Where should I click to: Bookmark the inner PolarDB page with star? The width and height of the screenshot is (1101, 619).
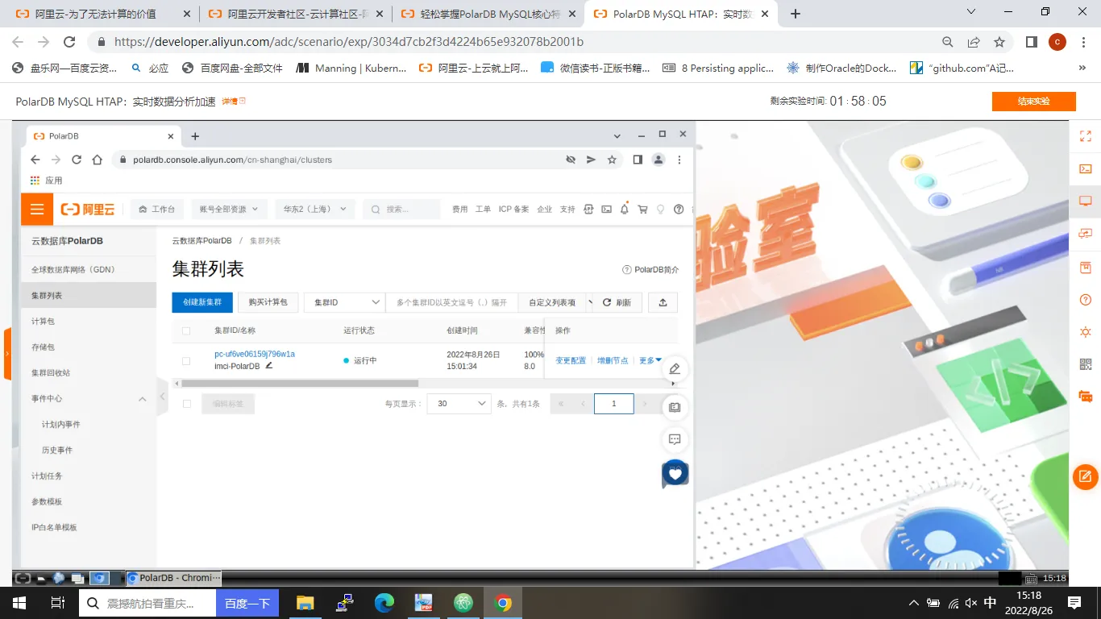(612, 160)
